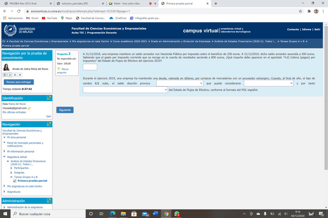Click pencil icon next to email address

[29, 108]
